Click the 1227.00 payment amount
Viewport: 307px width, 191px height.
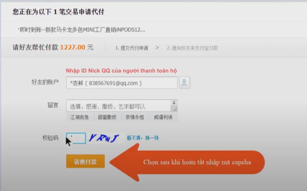[x=73, y=47]
